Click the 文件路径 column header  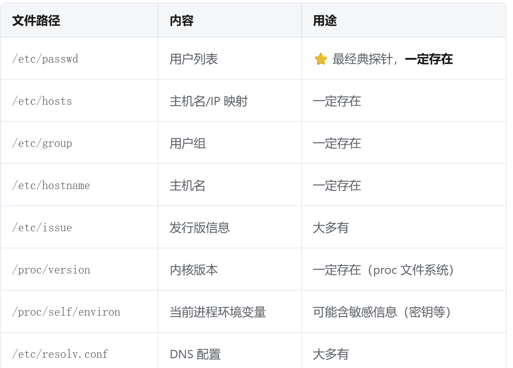[x=36, y=21]
